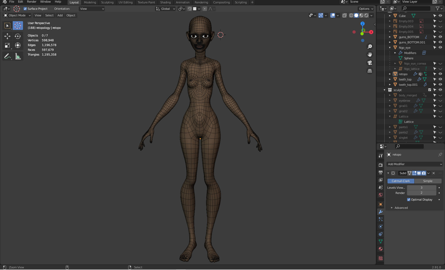Viewport: 445px width, 270px height.
Task: Select the Measure ruler tool
Action: tap(18, 56)
